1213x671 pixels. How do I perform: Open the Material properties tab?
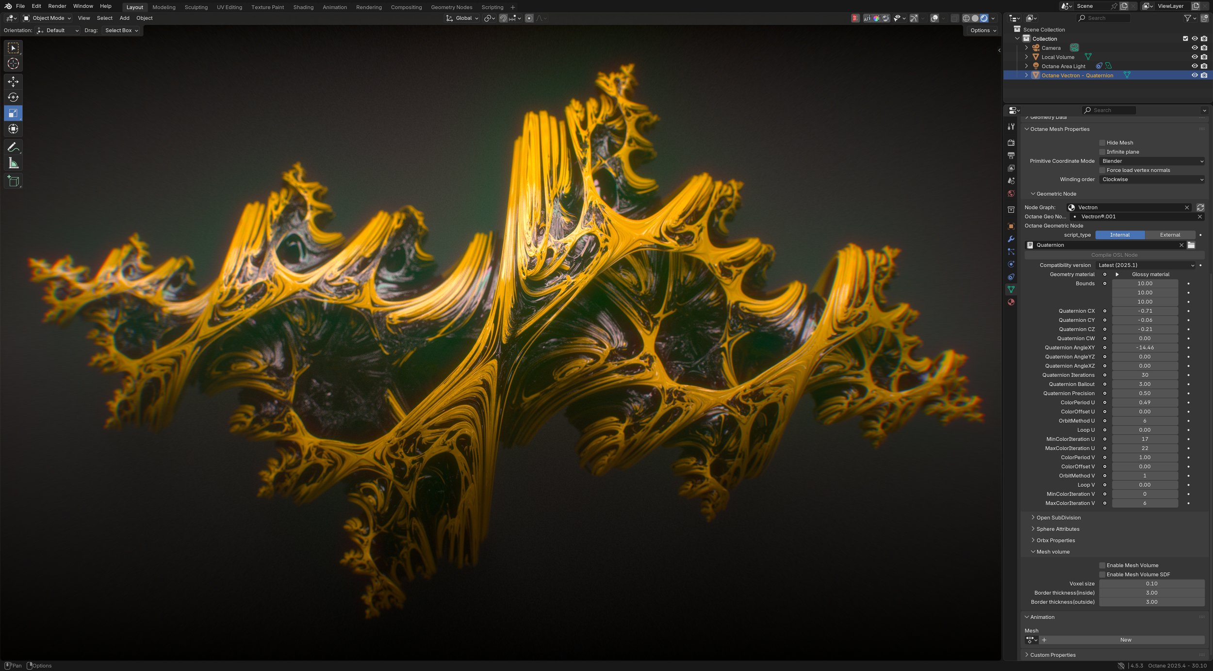(x=1011, y=302)
